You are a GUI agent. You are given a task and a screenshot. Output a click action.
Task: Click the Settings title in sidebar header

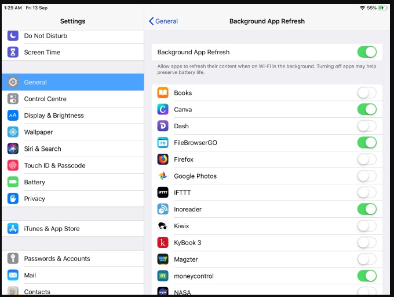click(x=72, y=21)
